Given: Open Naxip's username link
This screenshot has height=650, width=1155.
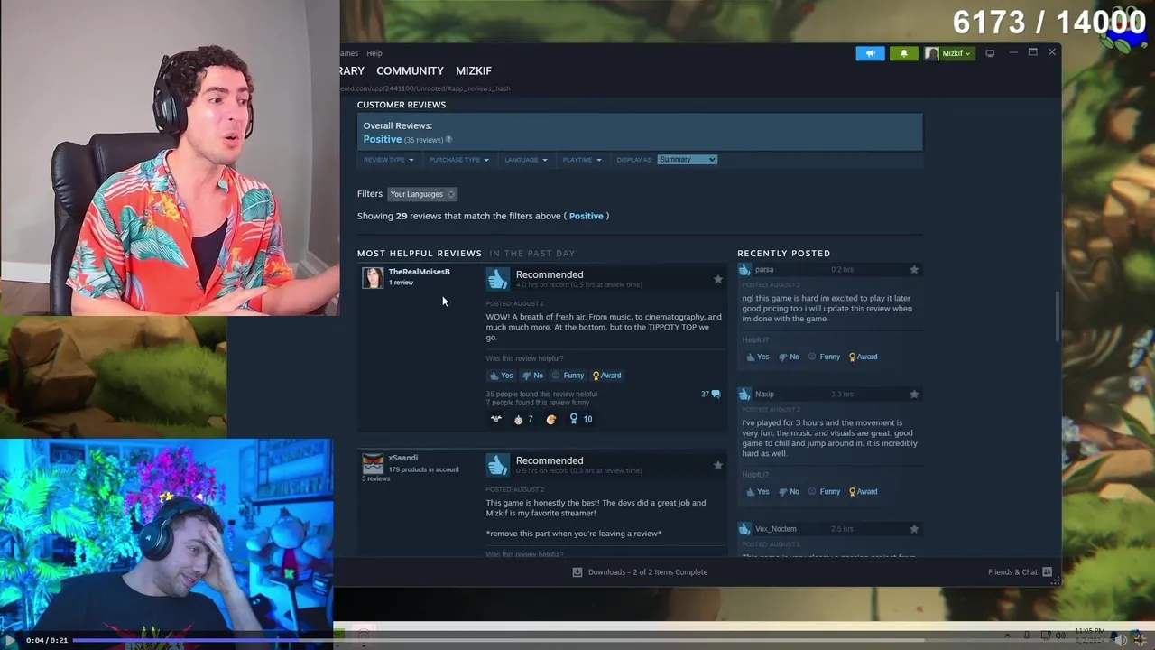Looking at the screenshot, I should pyautogui.click(x=764, y=394).
